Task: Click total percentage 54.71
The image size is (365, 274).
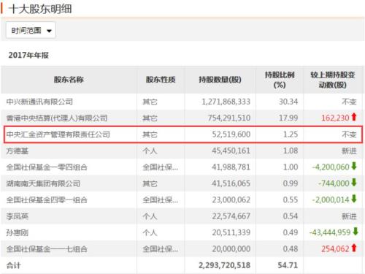Action: pyautogui.click(x=288, y=265)
